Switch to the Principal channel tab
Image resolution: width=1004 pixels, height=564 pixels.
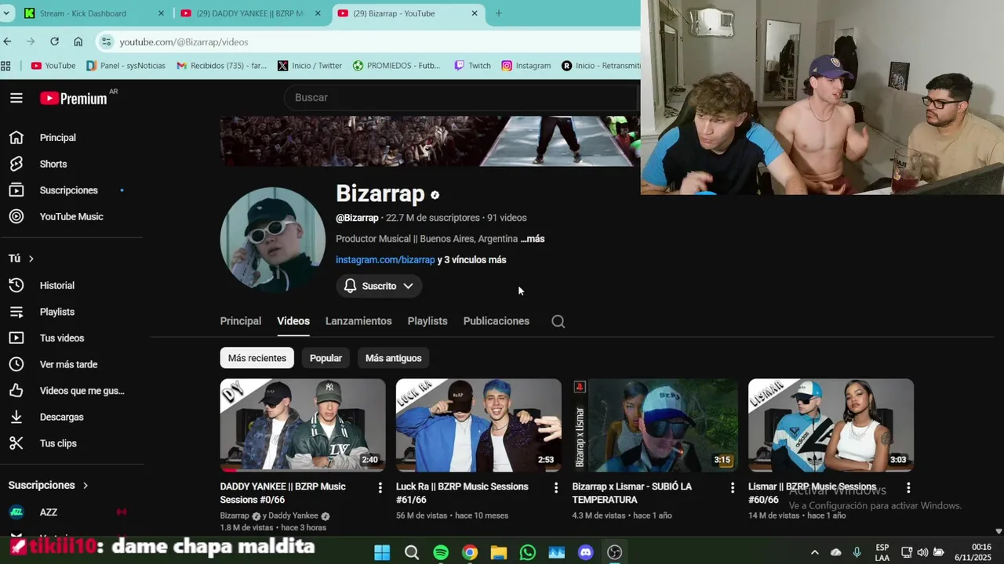coord(241,321)
